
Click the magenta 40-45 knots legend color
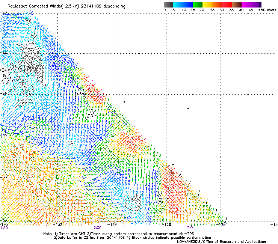(246, 5)
